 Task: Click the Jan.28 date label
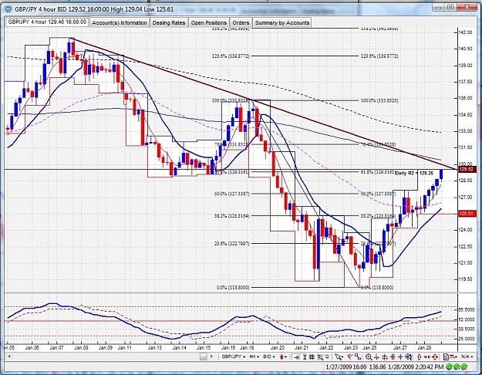(424, 348)
